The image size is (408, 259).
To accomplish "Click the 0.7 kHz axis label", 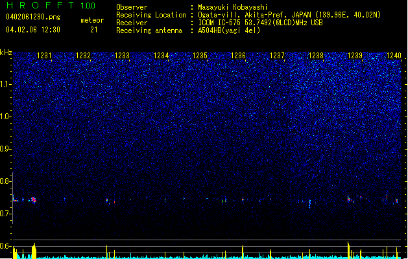I will (x=6, y=214).
